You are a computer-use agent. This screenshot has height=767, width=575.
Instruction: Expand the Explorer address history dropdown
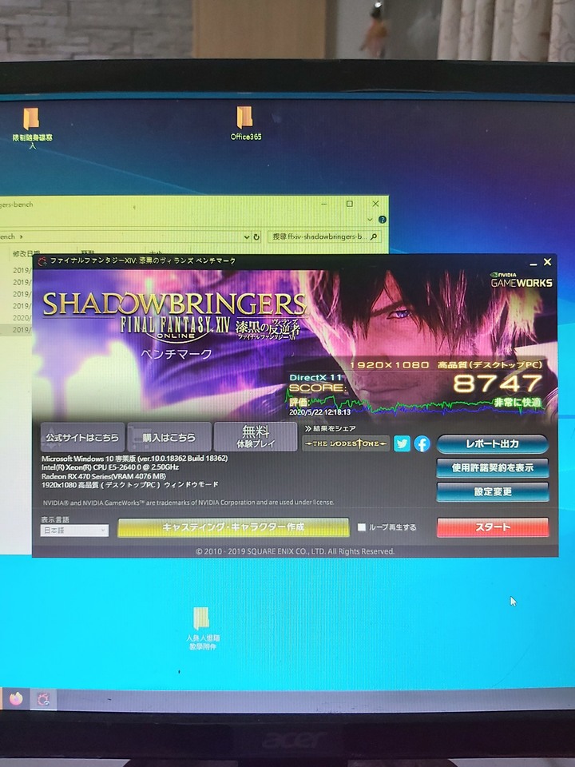click(247, 236)
